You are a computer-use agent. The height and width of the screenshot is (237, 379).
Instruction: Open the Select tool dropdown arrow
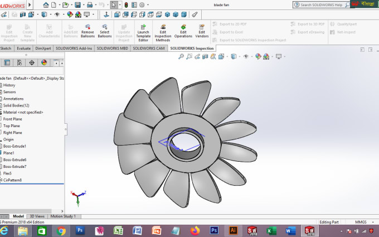point(120,5)
